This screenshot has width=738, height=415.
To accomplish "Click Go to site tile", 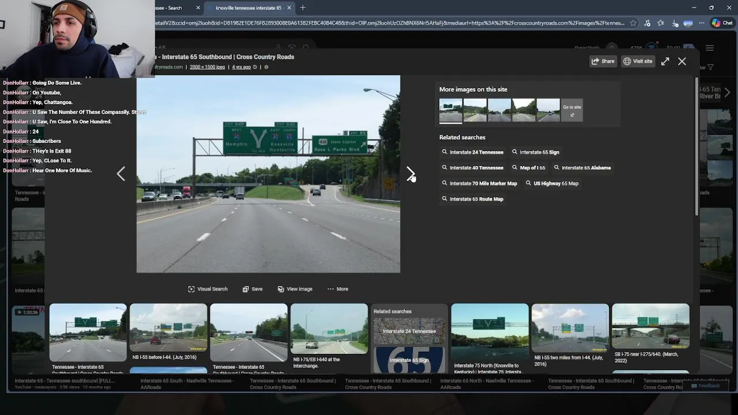I will pyautogui.click(x=572, y=110).
